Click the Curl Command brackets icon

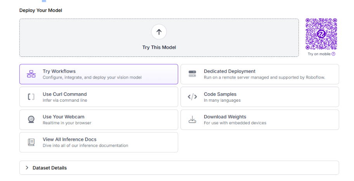31,97
